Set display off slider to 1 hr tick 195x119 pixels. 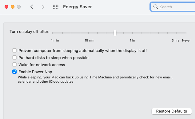point(133,33)
